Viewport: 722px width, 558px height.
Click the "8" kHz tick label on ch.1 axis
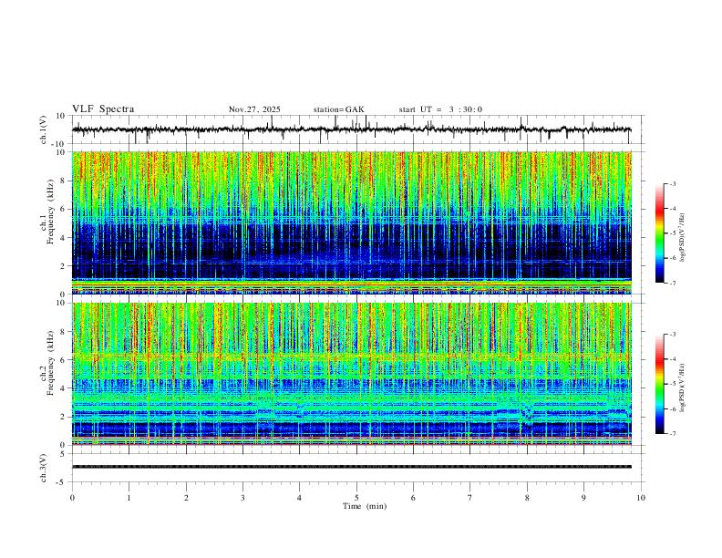(64, 181)
